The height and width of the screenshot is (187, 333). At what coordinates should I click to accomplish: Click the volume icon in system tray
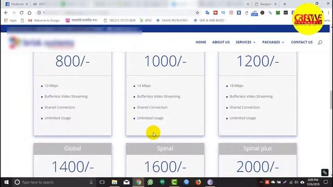tap(296, 182)
